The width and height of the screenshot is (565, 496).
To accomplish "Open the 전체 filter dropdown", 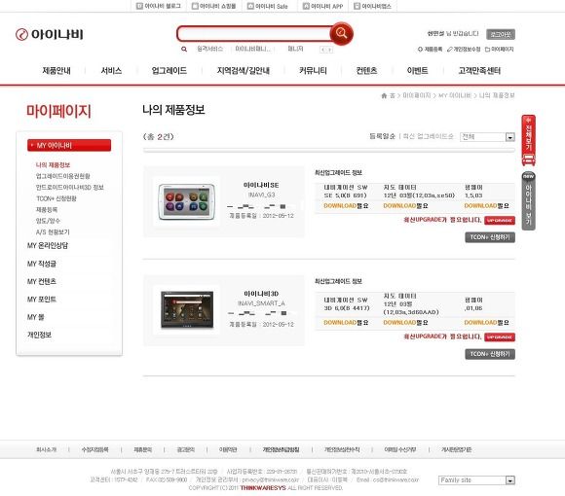I will click(x=487, y=137).
